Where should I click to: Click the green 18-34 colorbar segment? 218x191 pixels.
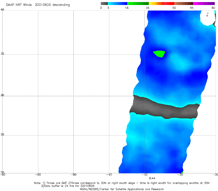(138, 4)
